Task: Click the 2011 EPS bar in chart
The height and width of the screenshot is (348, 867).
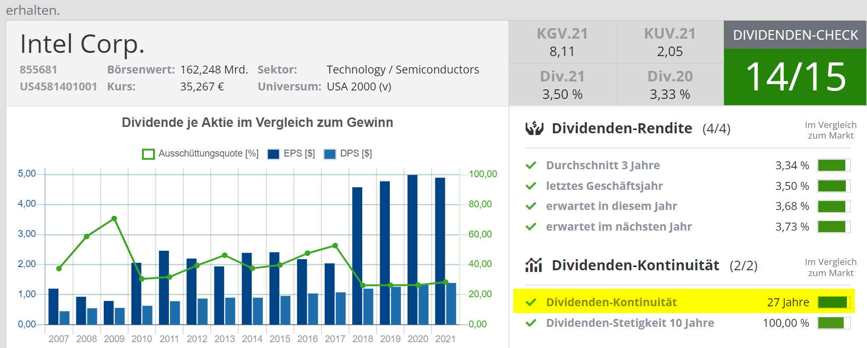Action: point(164,288)
